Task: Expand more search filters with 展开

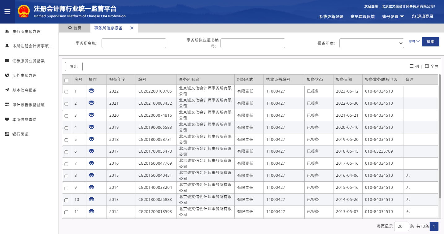Action: (414, 41)
